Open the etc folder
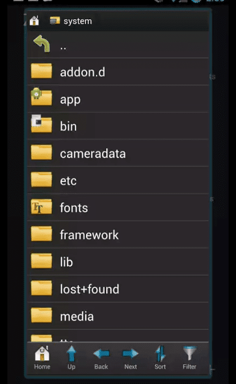 118,181
